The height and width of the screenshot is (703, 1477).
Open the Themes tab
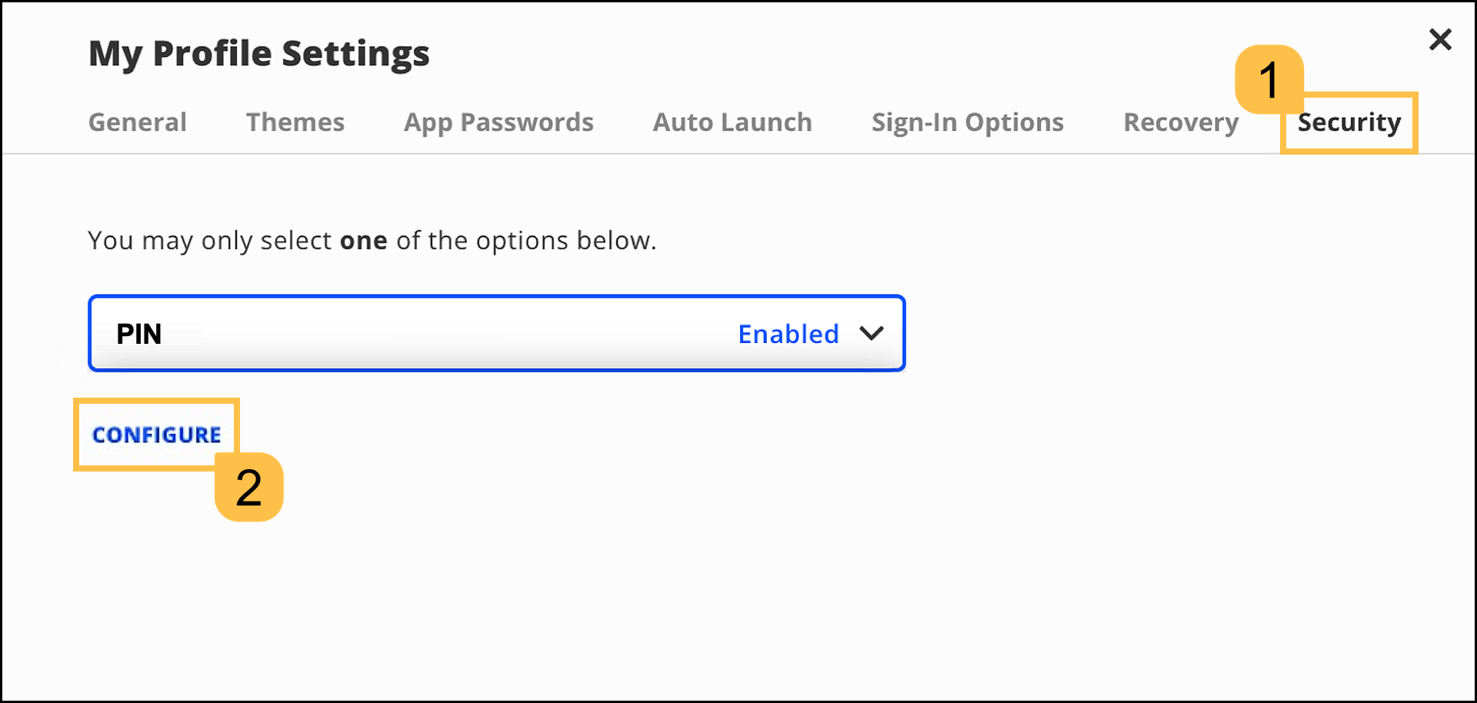coord(295,122)
